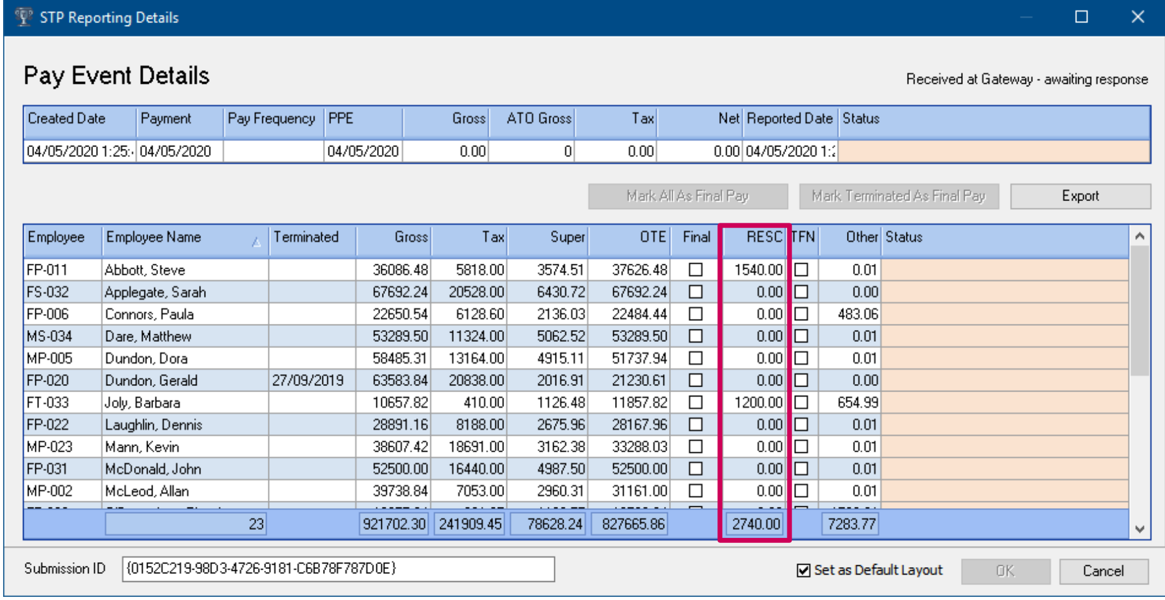Click the ATO Gross column header
The image size is (1165, 600).
click(532, 122)
